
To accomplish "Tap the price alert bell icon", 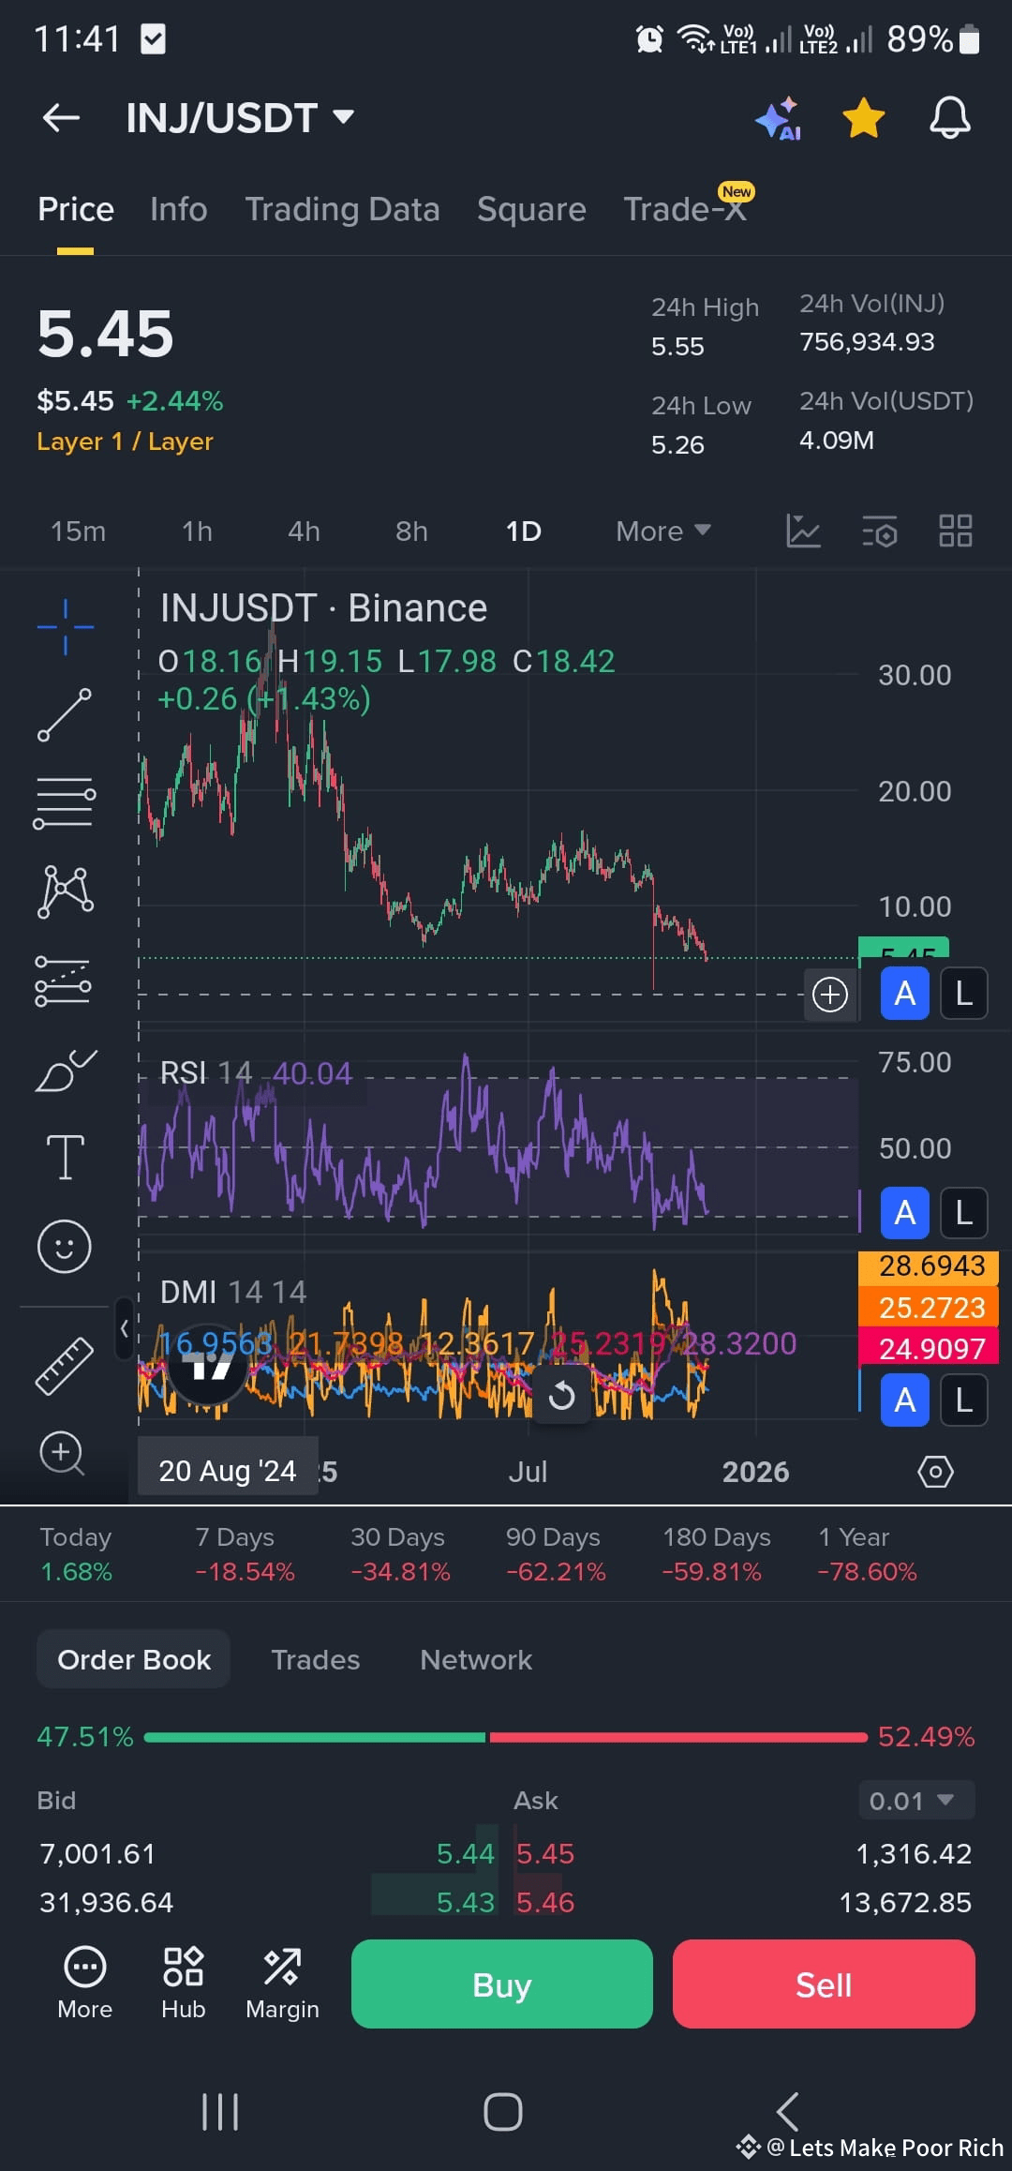I will coord(949,118).
